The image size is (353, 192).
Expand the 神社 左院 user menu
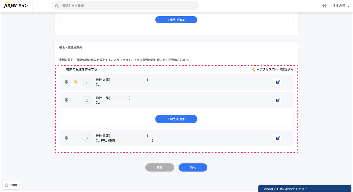(341, 6)
